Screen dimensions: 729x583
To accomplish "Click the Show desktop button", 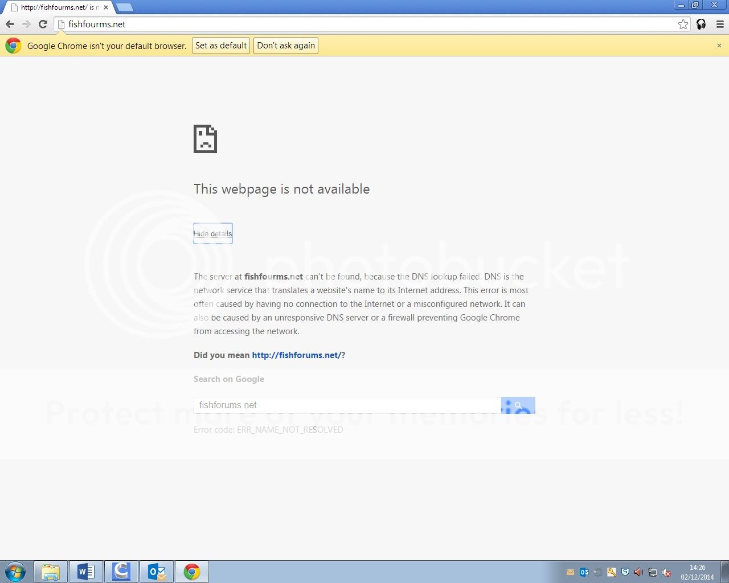I will pos(724,572).
